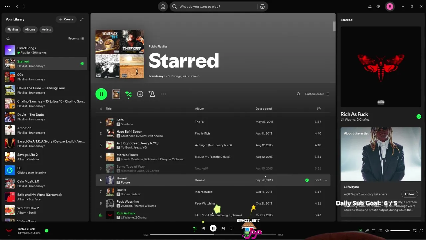Skip to the previous track
426x240 pixels.
pyautogui.click(x=203, y=228)
